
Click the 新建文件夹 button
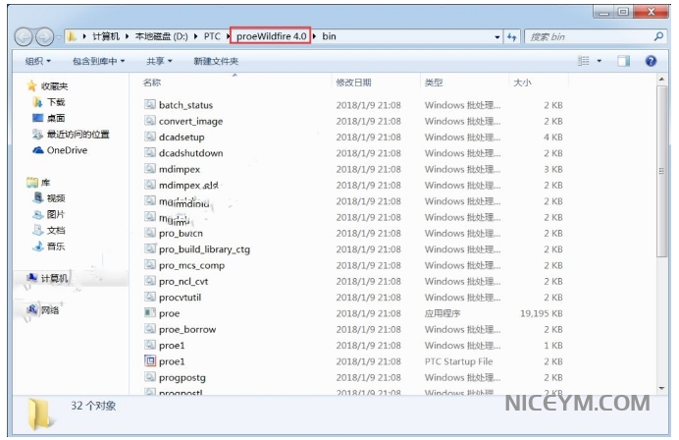(216, 61)
